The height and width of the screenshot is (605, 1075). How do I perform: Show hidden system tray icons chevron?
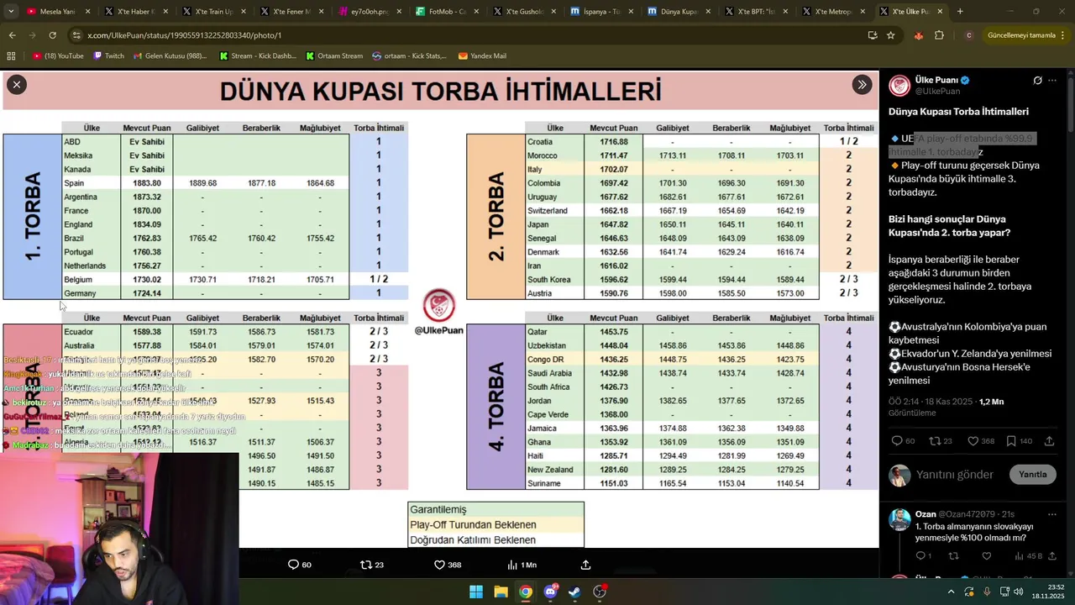point(951,592)
